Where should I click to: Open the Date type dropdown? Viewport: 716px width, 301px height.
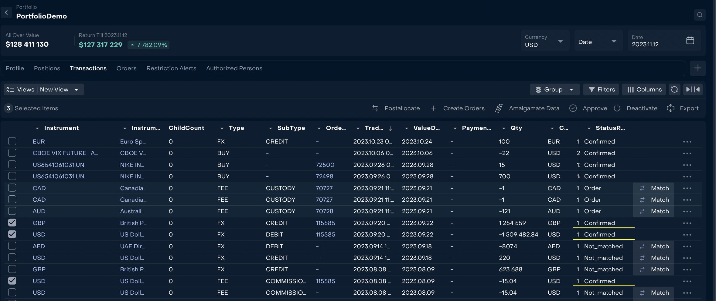(x=598, y=41)
